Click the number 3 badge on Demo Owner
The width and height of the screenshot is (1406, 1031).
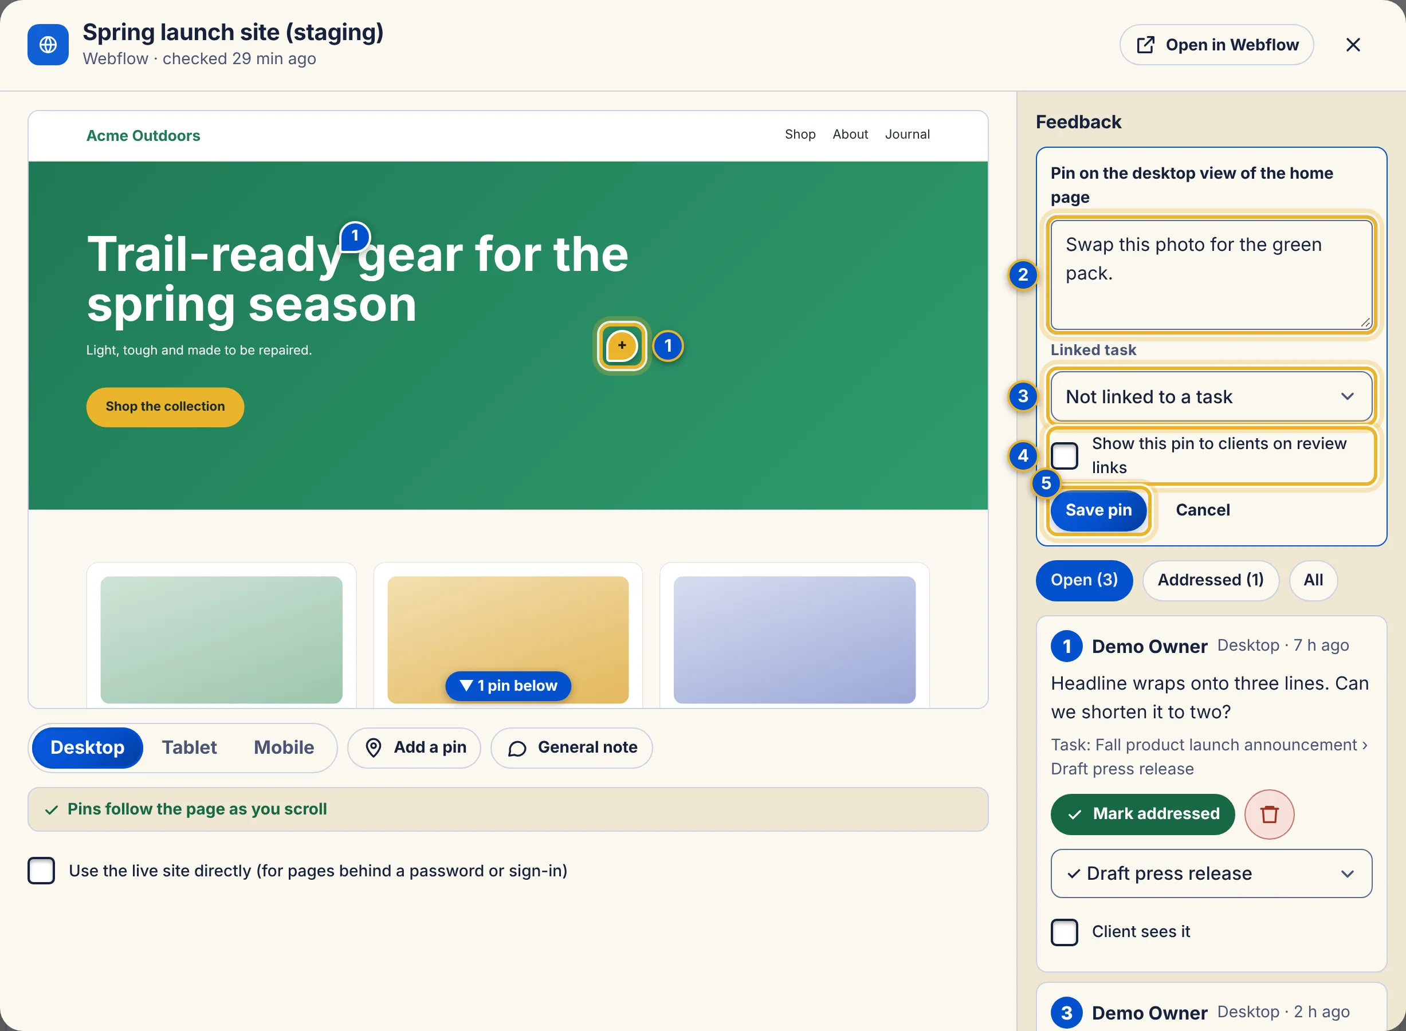pyautogui.click(x=1066, y=1012)
